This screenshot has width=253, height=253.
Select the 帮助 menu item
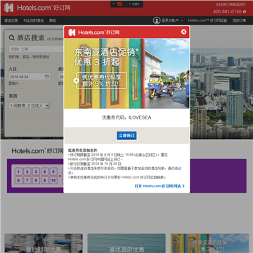click(53, 20)
